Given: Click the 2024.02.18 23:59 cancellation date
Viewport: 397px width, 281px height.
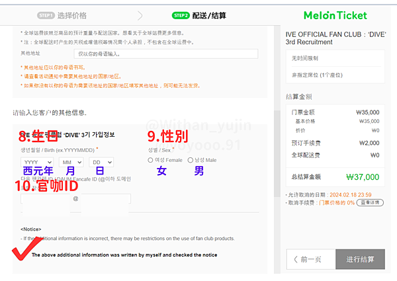Looking at the screenshot, I should (x=351, y=195).
